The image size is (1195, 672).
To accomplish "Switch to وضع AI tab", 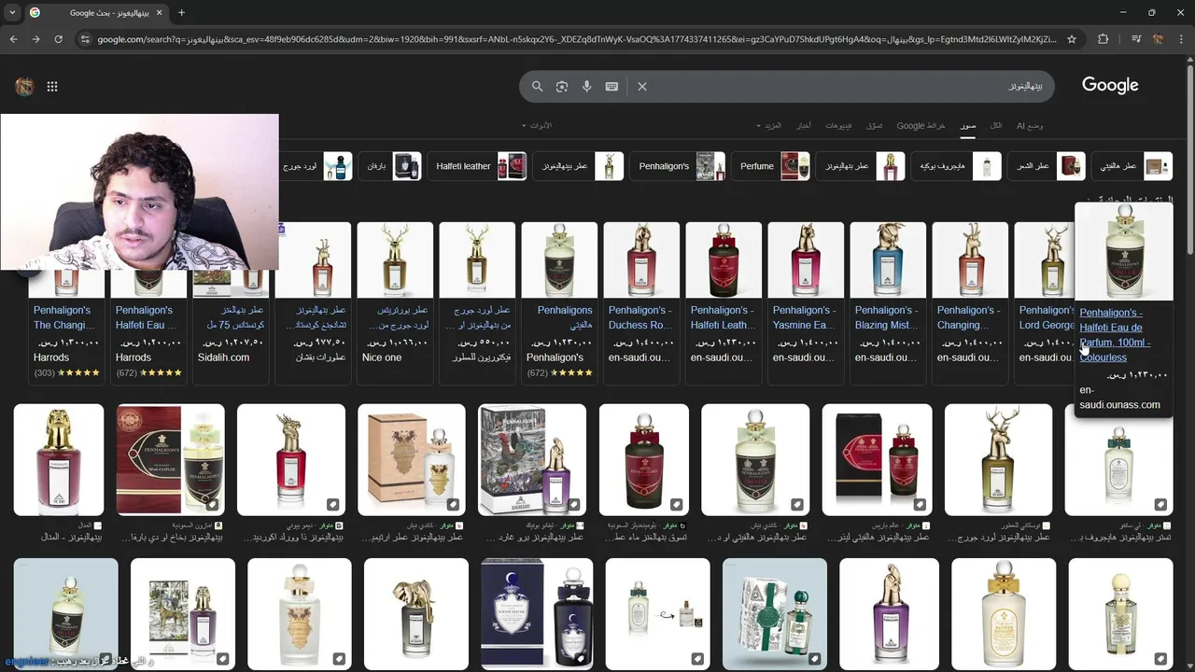I will click(1030, 125).
